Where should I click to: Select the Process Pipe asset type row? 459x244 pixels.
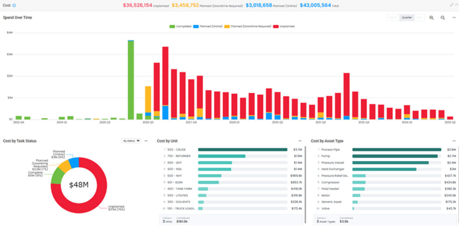tap(386, 150)
